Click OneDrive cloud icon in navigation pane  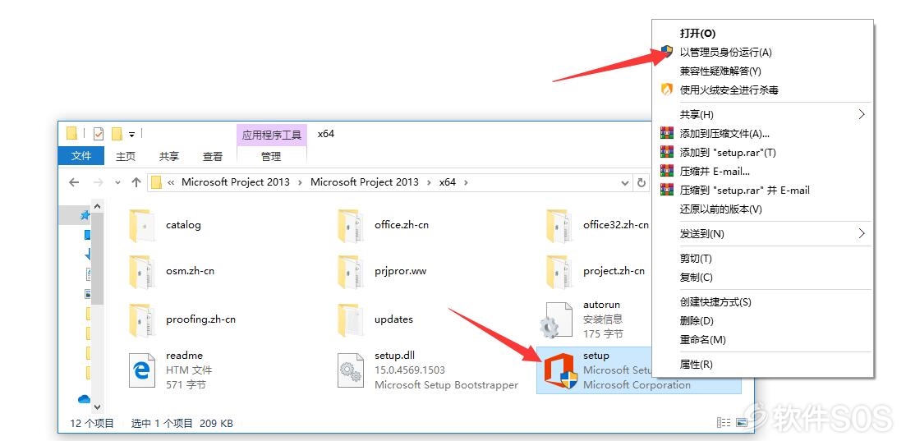(84, 399)
